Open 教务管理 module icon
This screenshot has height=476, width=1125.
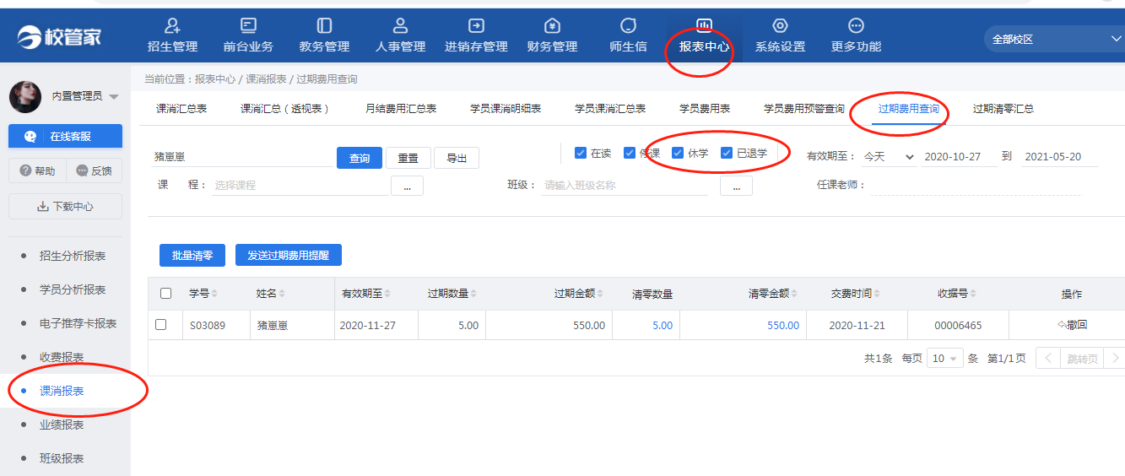tap(324, 26)
